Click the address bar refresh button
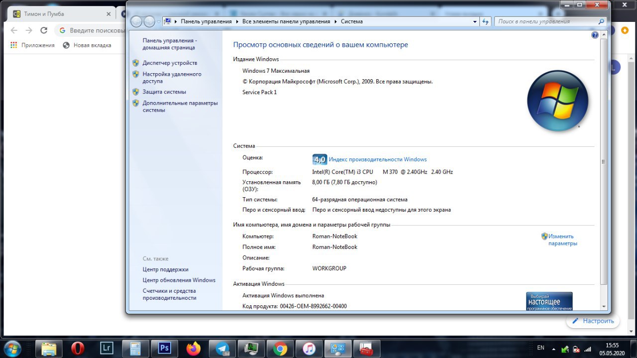This screenshot has height=358, width=637. tap(486, 21)
